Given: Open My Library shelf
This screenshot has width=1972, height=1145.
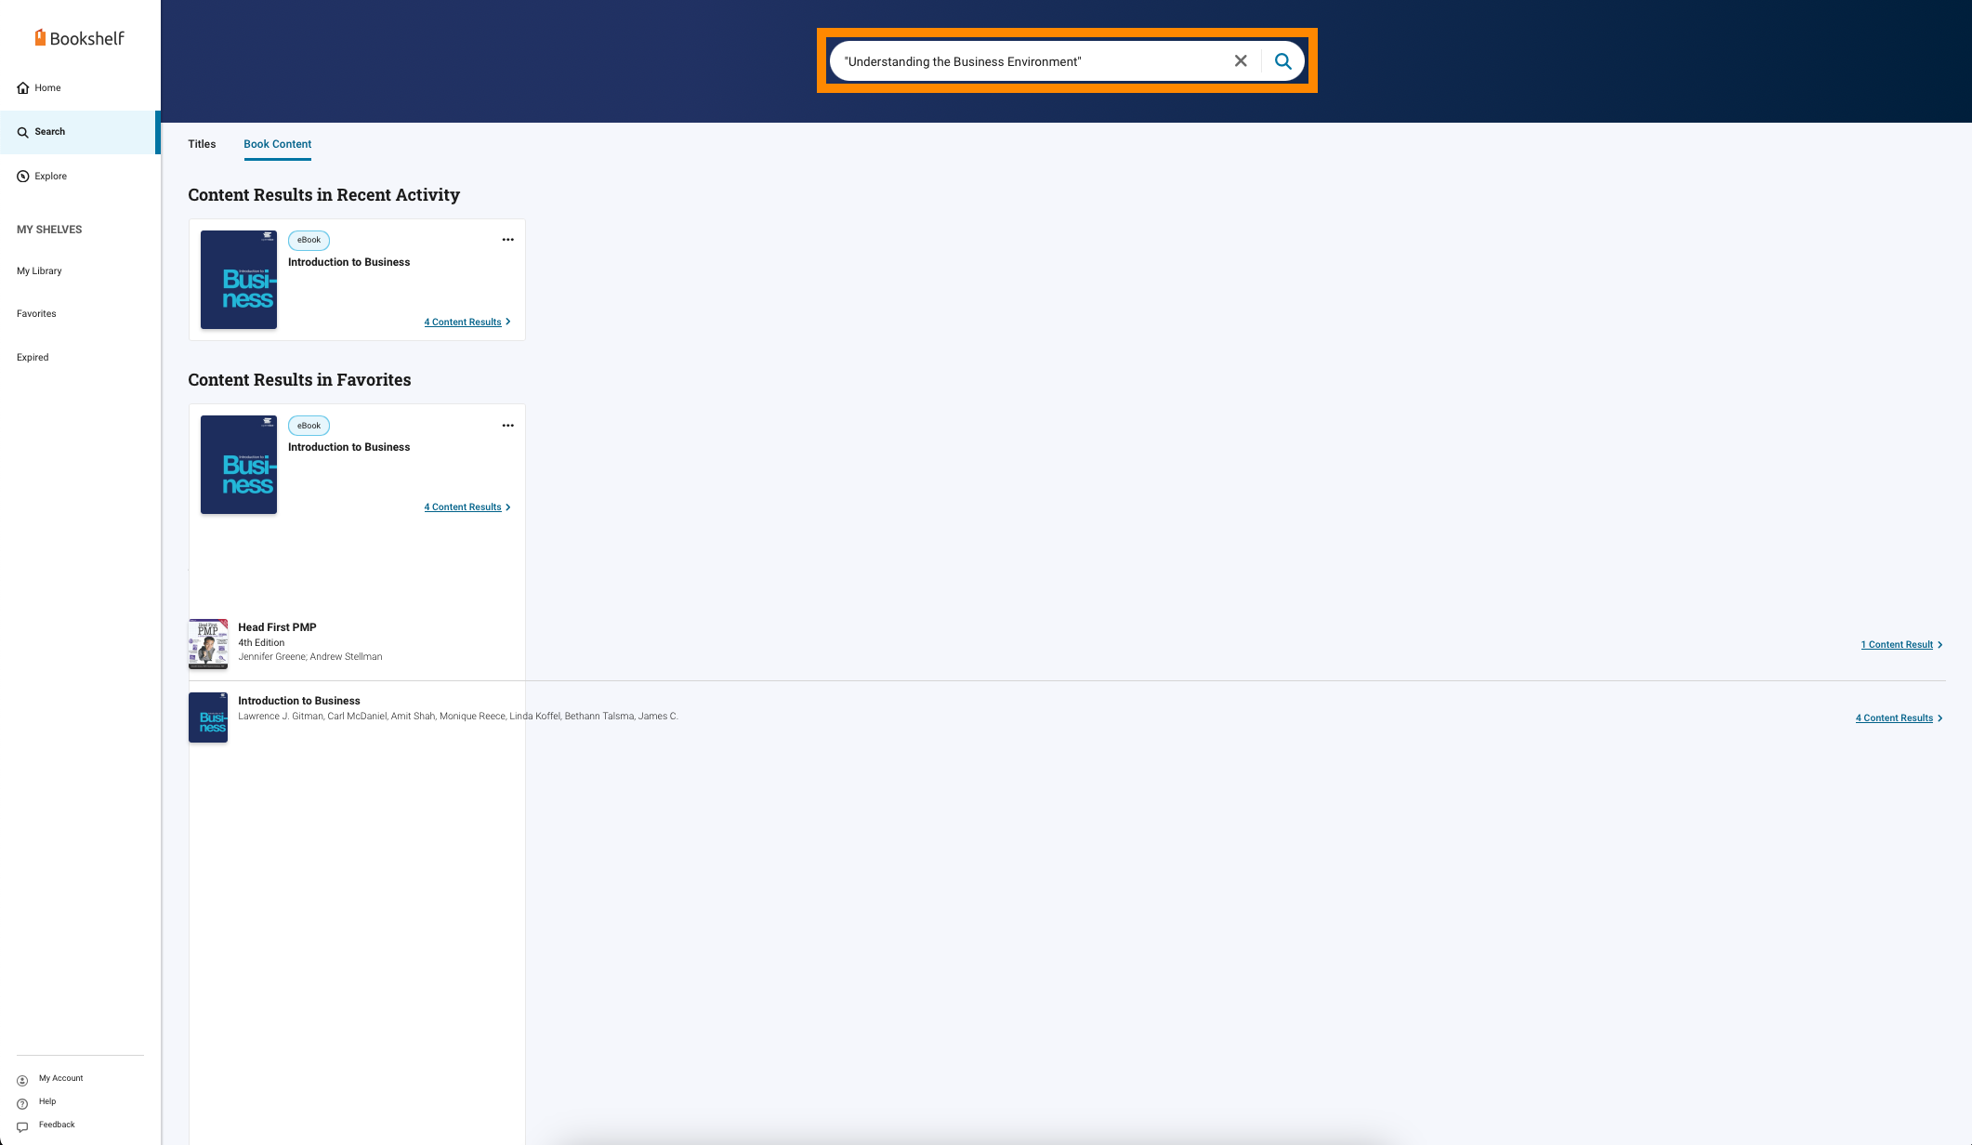Looking at the screenshot, I should pos(39,271).
